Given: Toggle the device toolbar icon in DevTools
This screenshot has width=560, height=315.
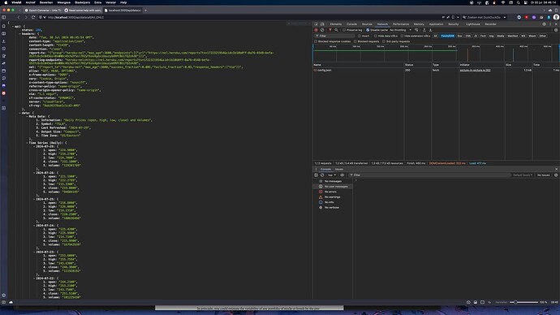Looking at the screenshot, I should 322,24.
